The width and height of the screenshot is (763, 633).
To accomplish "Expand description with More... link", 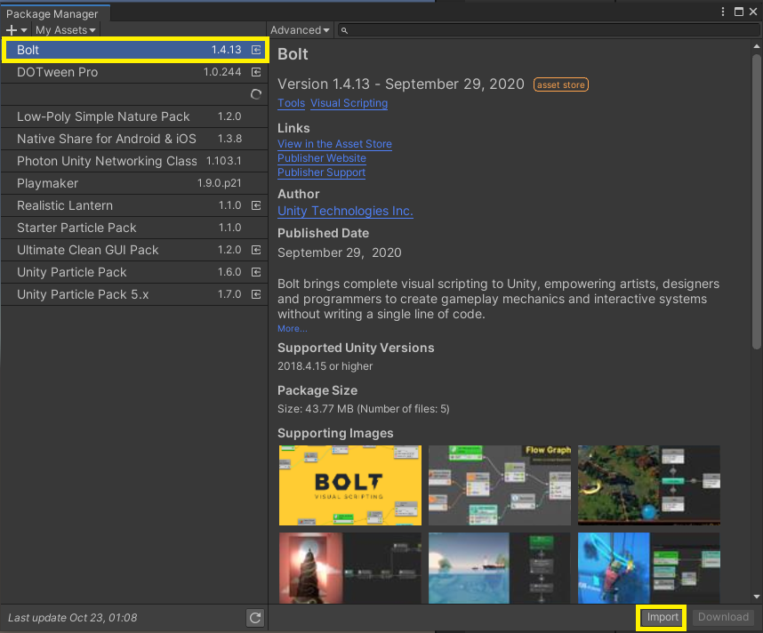I will [x=292, y=329].
